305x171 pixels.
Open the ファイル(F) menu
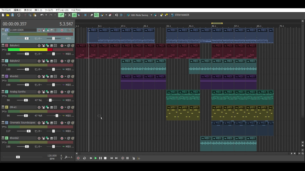(6, 10)
